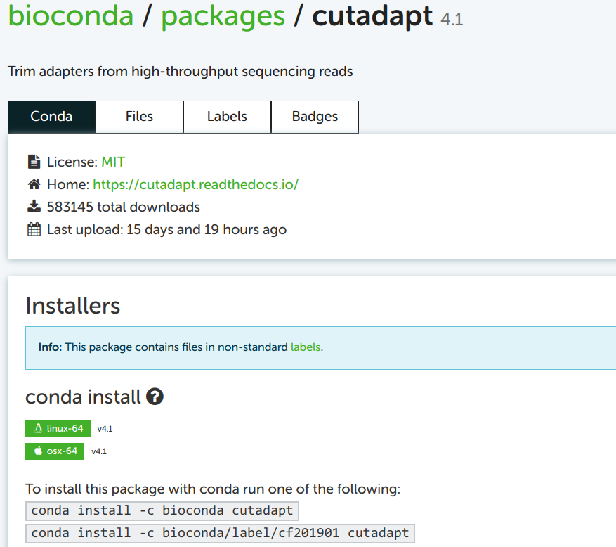Click the Installers heading
616x547 pixels.
click(72, 306)
